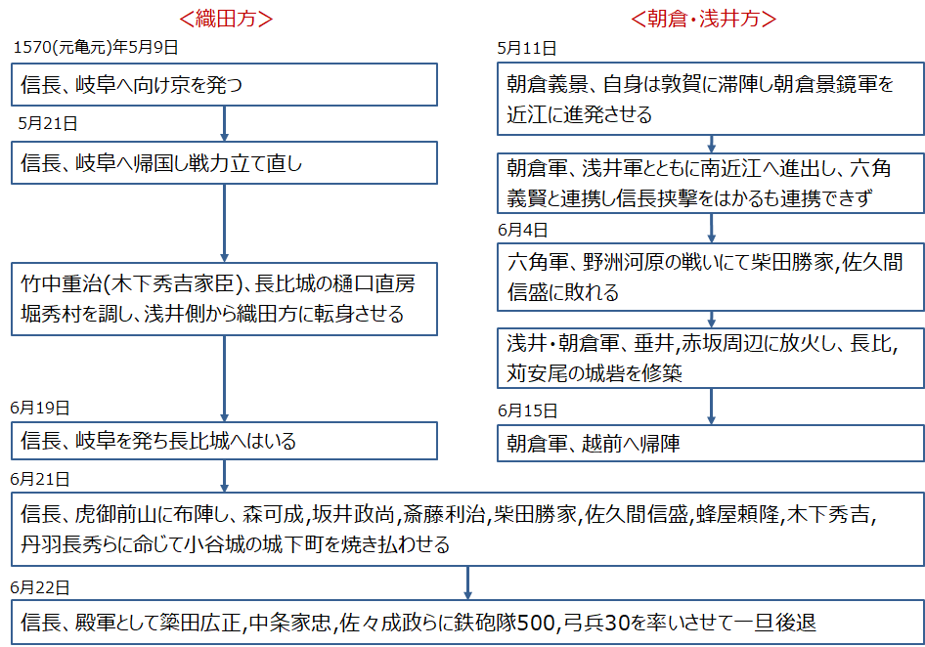Select the box 信長、岐阜へ向け京を発つ
Screen dimensions: 925x647
[x=225, y=85]
